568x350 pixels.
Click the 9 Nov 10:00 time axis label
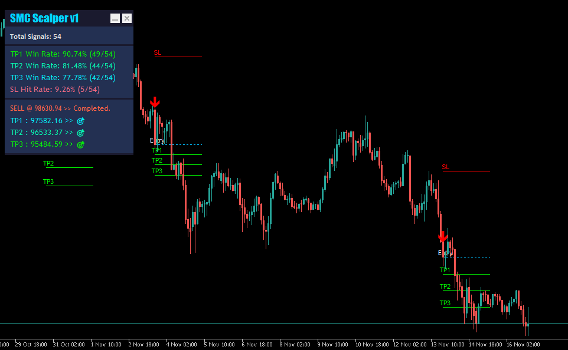pos(332,345)
